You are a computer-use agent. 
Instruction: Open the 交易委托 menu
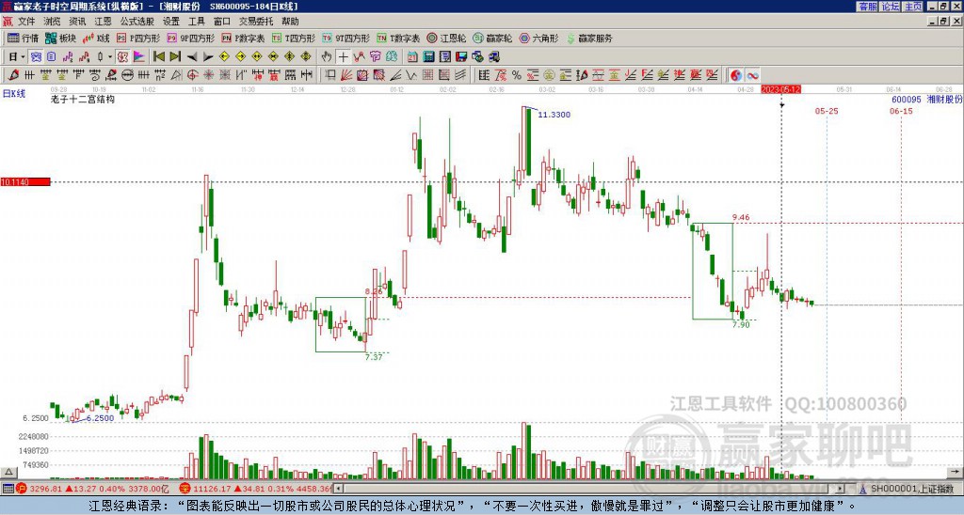(x=256, y=22)
